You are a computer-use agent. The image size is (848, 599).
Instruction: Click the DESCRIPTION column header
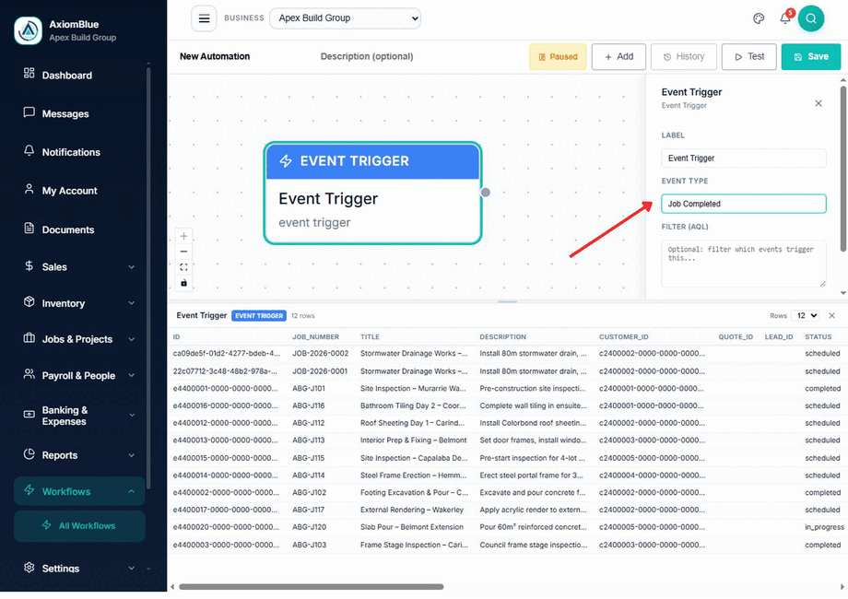502,336
